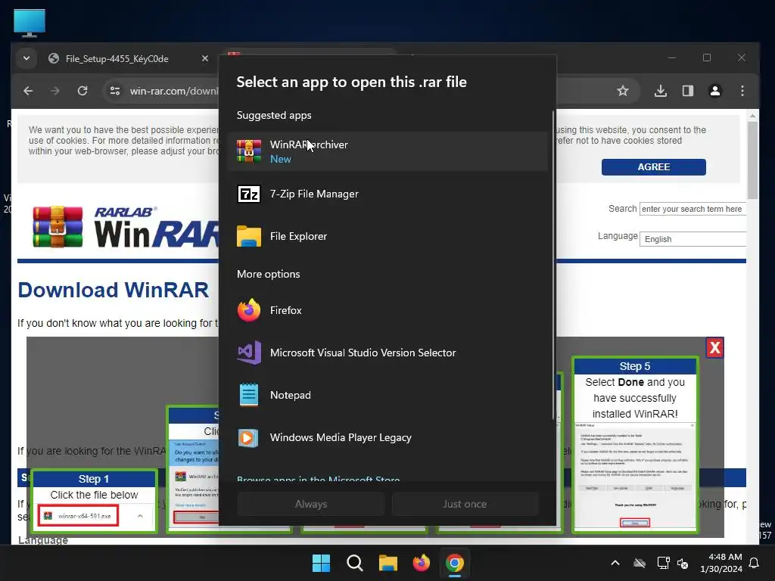Open taskbar Search
Viewport: 775px width, 581px height.
coord(354,563)
